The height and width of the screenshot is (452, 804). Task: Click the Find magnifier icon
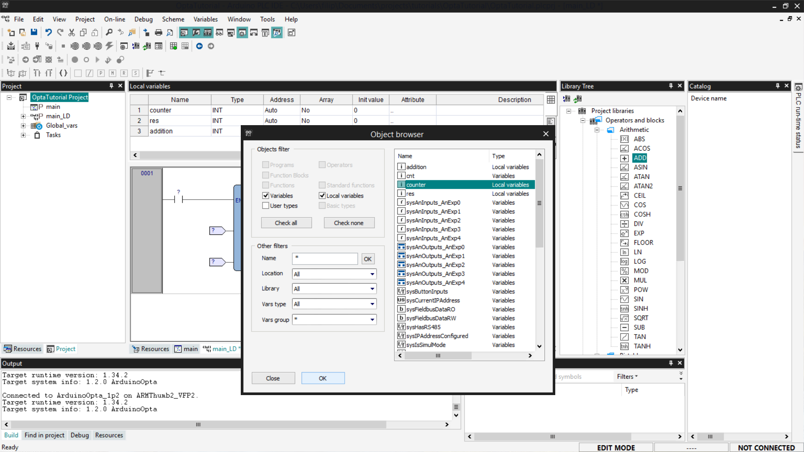pyautogui.click(x=109, y=33)
